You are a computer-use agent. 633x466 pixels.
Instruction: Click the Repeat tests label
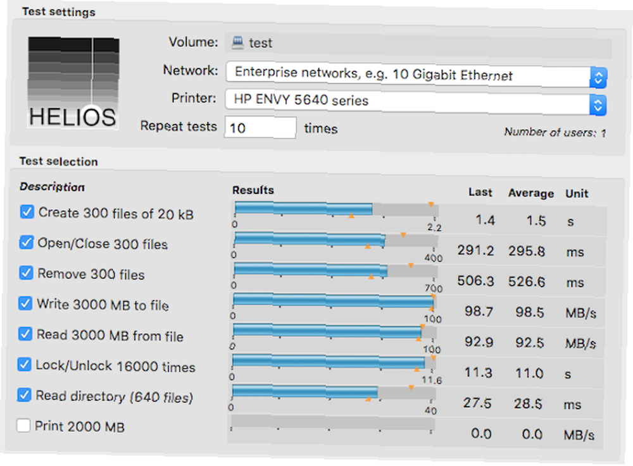(179, 126)
